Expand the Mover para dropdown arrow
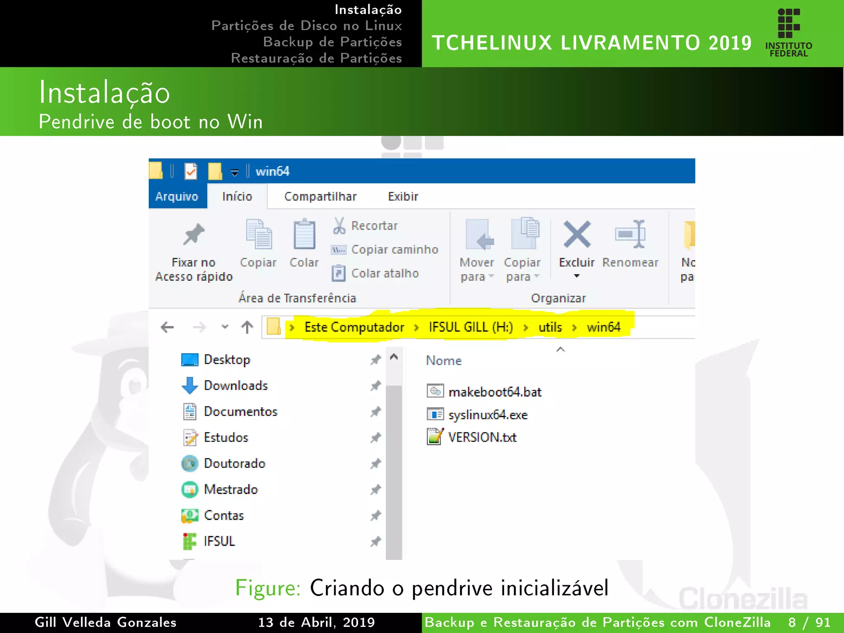The width and height of the screenshot is (844, 633). [x=491, y=276]
